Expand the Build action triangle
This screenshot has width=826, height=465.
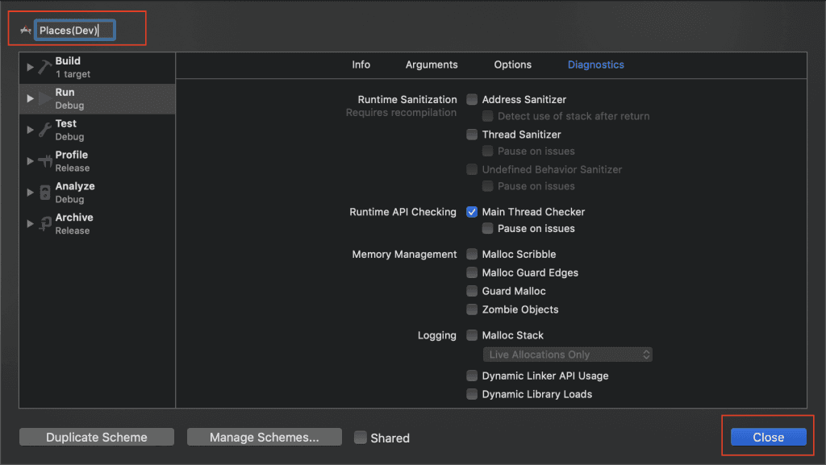coord(30,68)
